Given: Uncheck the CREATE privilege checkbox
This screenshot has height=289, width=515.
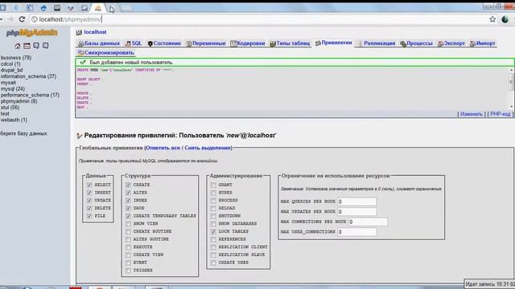Looking at the screenshot, I should tap(129, 185).
